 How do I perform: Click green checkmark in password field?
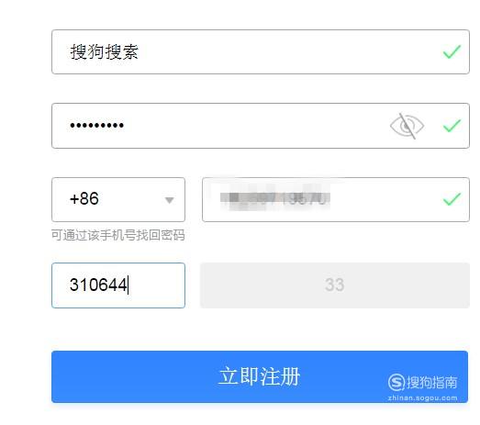coord(452,126)
